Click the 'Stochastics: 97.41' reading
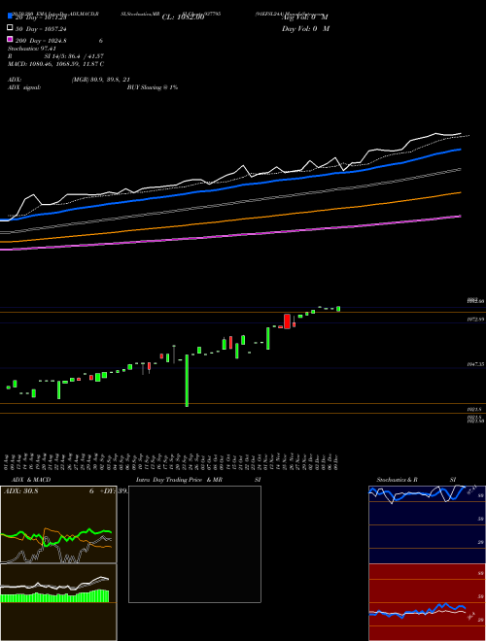 pyautogui.click(x=32, y=49)
